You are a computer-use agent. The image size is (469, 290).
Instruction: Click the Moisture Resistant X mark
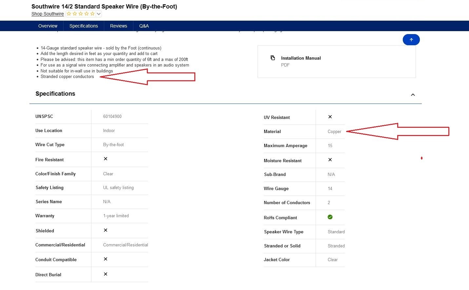pos(330,160)
